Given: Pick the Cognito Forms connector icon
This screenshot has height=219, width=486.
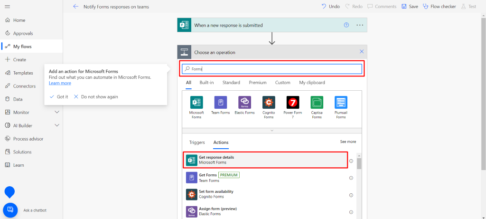Looking at the screenshot, I should click(269, 102).
